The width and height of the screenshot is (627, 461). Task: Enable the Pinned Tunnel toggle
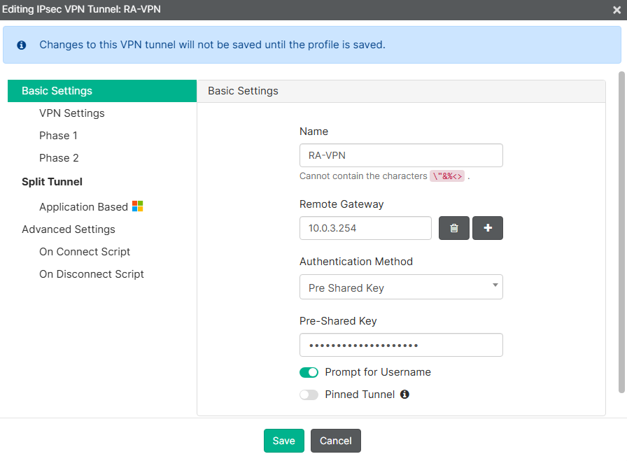(x=309, y=395)
